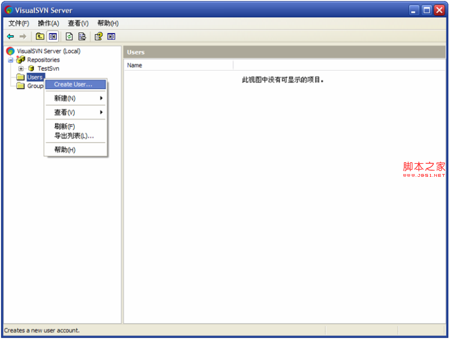
Task: Toggle the show/hide console tree icon
Action: click(x=53, y=36)
